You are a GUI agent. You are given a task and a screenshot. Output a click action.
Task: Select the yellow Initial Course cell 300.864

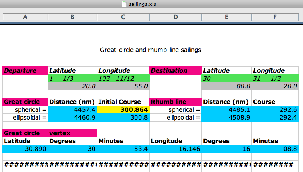pos(123,110)
